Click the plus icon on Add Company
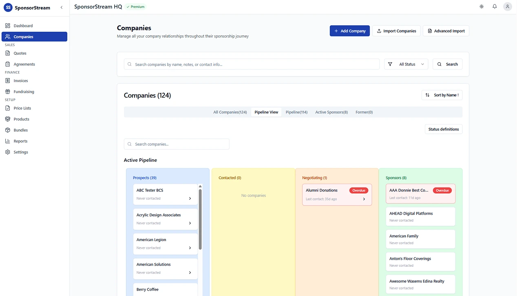Image resolution: width=517 pixels, height=296 pixels. point(336,31)
